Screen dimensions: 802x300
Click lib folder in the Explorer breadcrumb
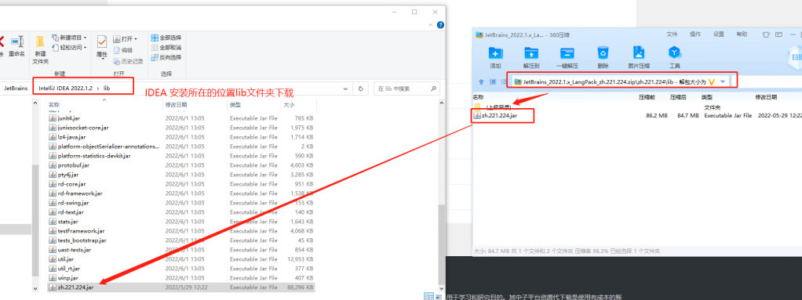tap(107, 89)
